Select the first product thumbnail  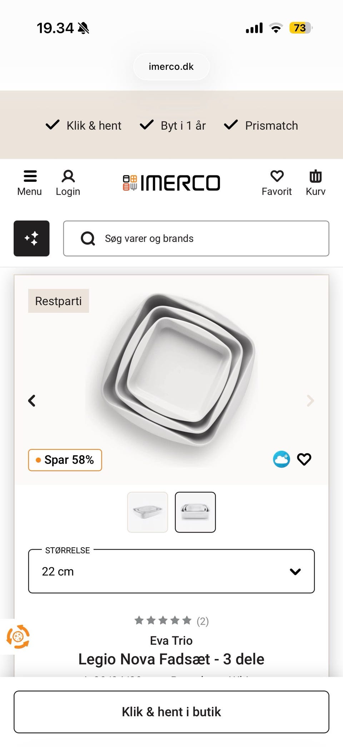click(148, 512)
